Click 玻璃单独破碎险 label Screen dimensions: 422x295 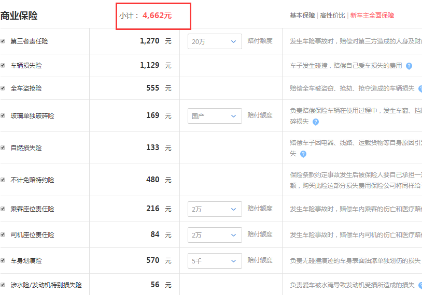pyautogui.click(x=32, y=115)
